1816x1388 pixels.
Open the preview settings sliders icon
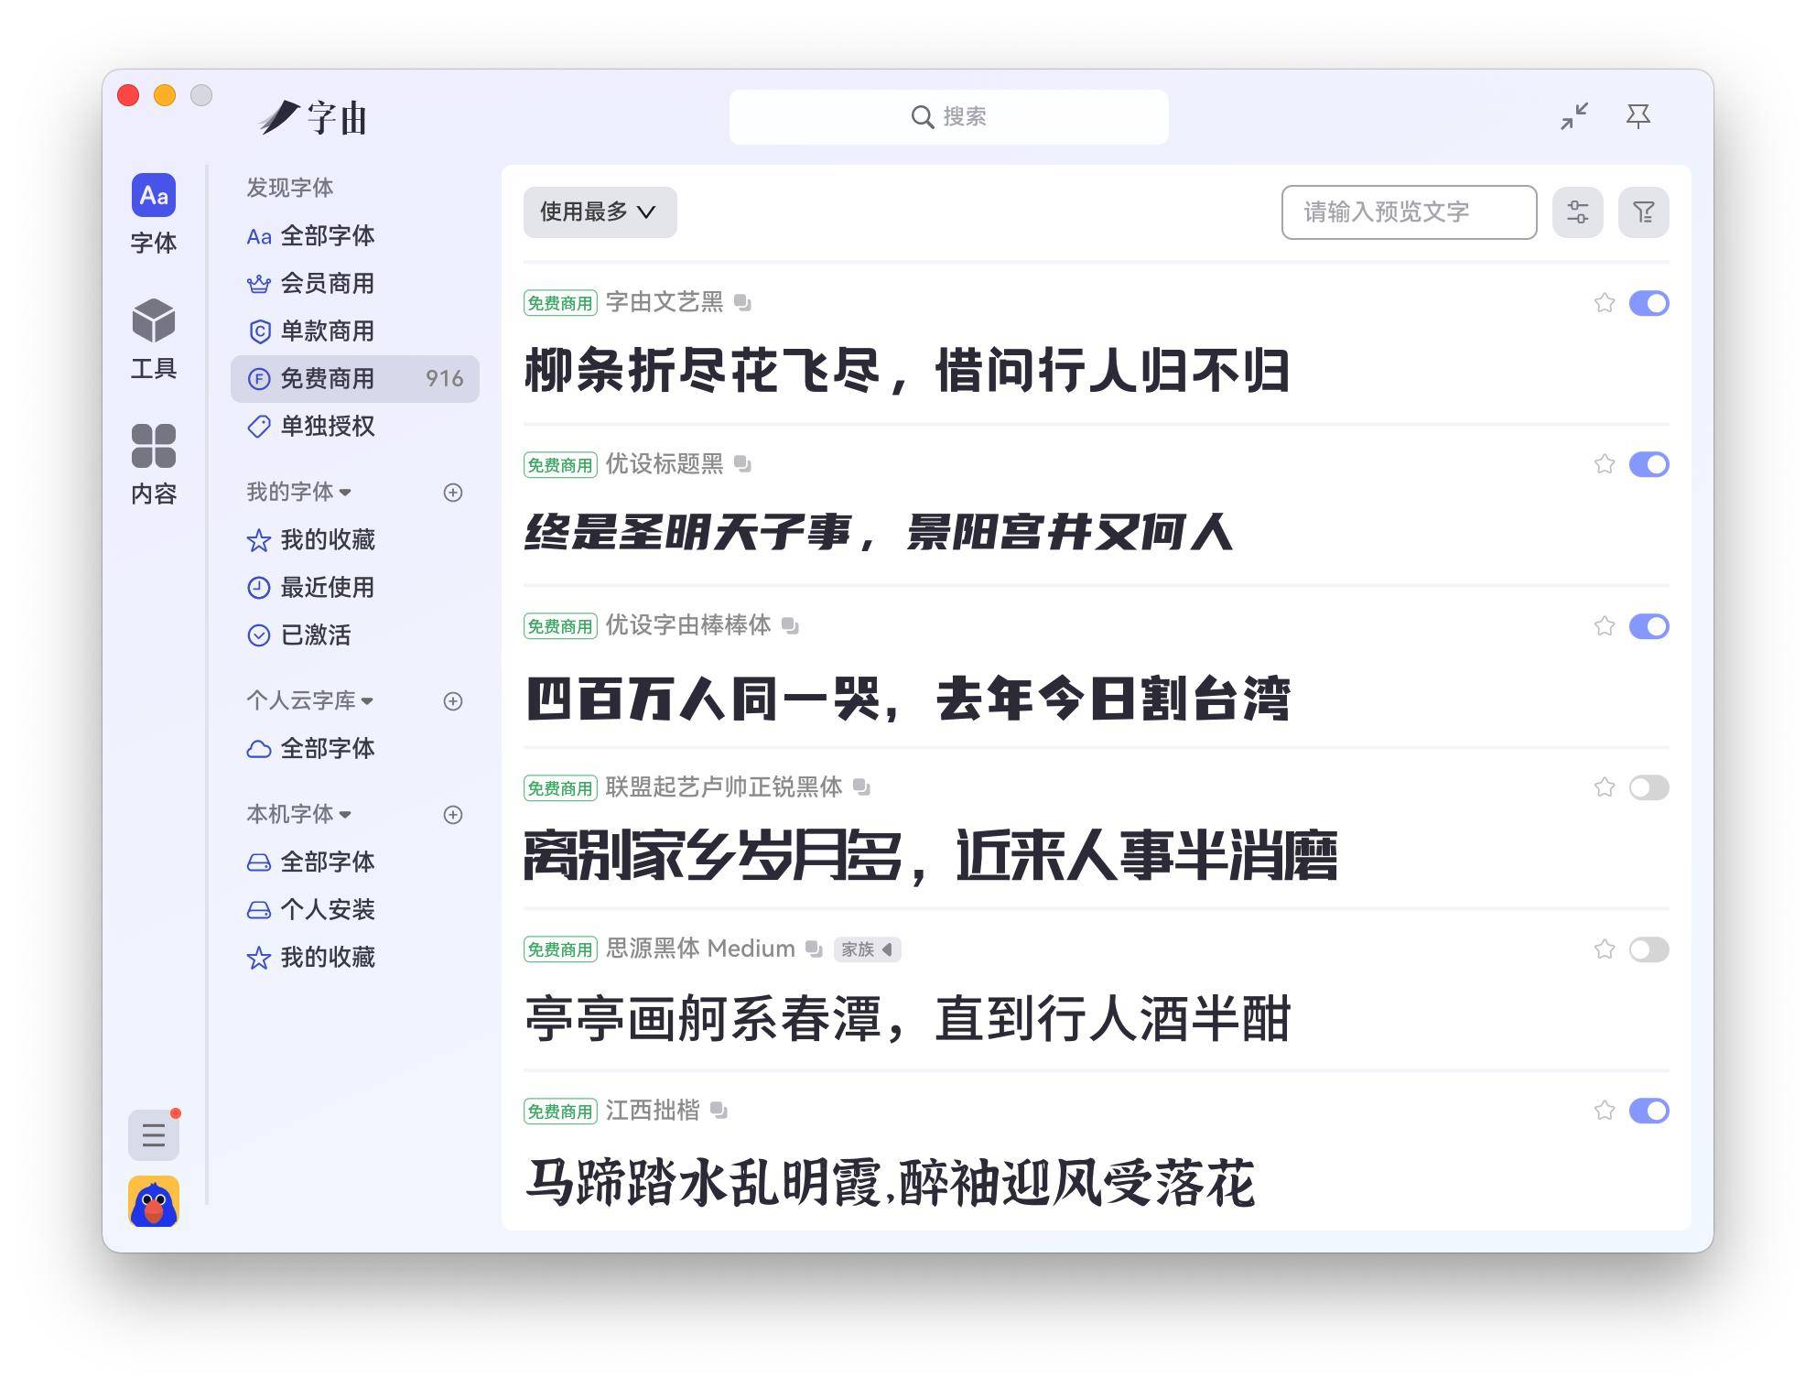tap(1578, 212)
